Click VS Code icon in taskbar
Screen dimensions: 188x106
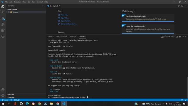(x=64, y=104)
